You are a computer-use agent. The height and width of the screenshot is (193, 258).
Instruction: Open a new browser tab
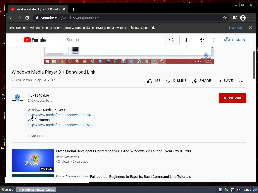tap(74, 9)
